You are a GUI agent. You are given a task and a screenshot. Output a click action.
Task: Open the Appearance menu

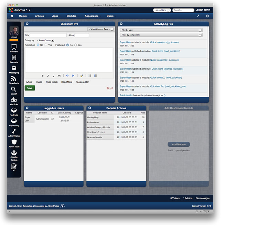click(x=92, y=16)
